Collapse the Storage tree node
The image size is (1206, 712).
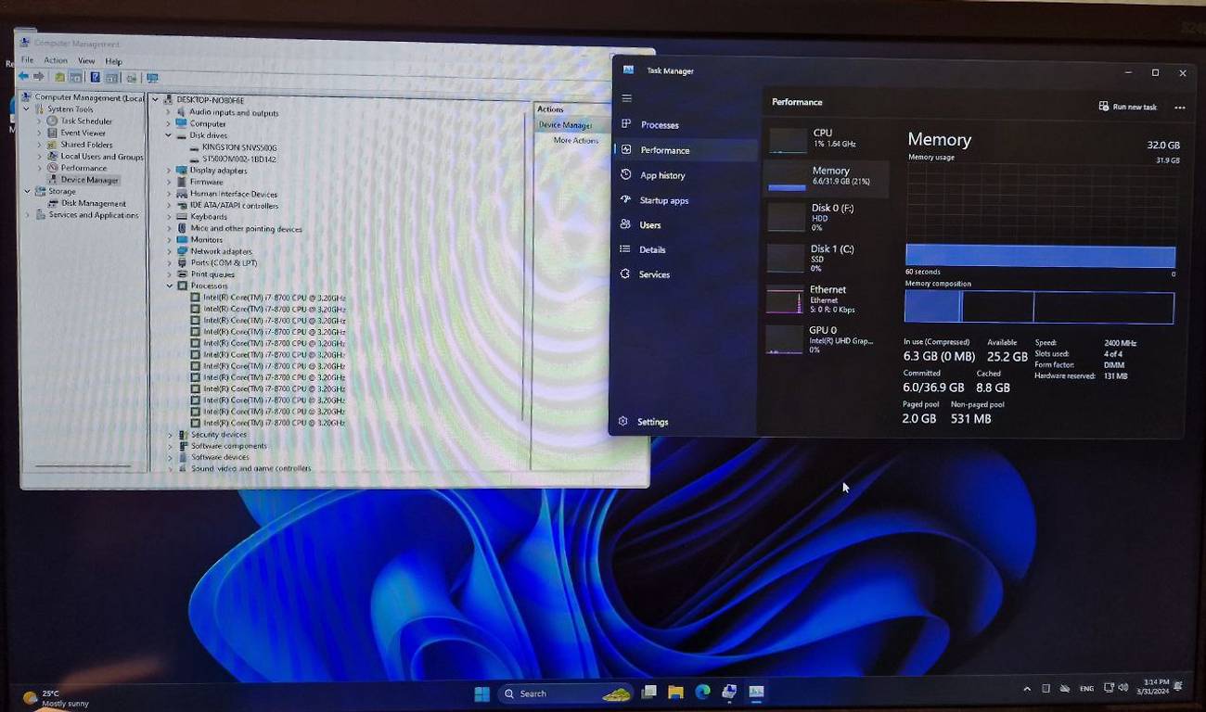(27, 192)
